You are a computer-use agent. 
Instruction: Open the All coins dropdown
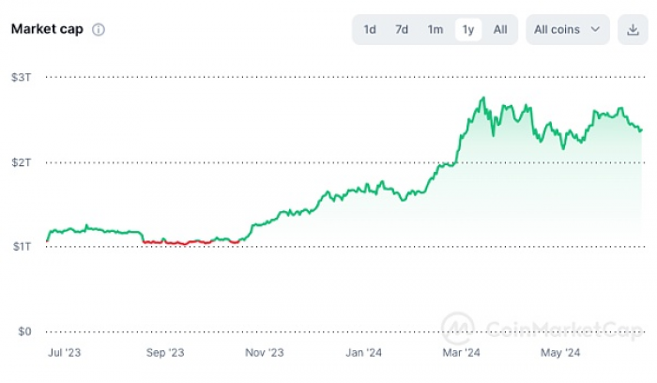[567, 30]
